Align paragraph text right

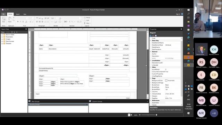pyautogui.click(x=42, y=22)
